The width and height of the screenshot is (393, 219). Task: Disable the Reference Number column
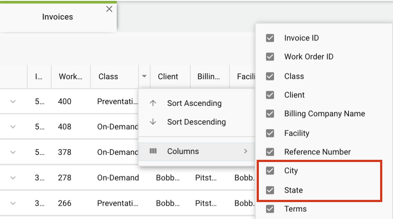coord(270,152)
